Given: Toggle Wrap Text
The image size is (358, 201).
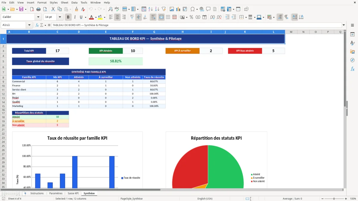Looking at the screenshot, I should [153, 17].
